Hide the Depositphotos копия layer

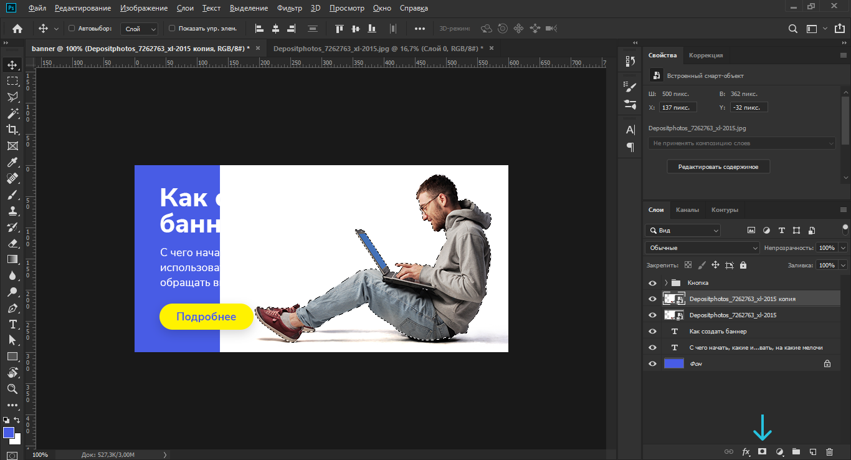click(652, 299)
